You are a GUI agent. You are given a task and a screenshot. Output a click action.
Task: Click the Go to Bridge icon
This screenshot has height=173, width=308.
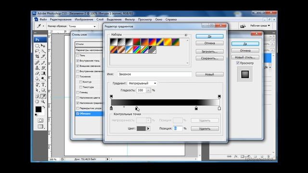click(x=243, y=26)
